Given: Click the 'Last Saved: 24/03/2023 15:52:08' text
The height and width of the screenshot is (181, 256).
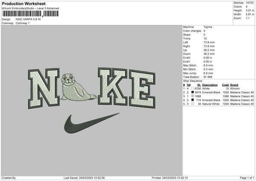Looking at the screenshot, I should [84, 178].
